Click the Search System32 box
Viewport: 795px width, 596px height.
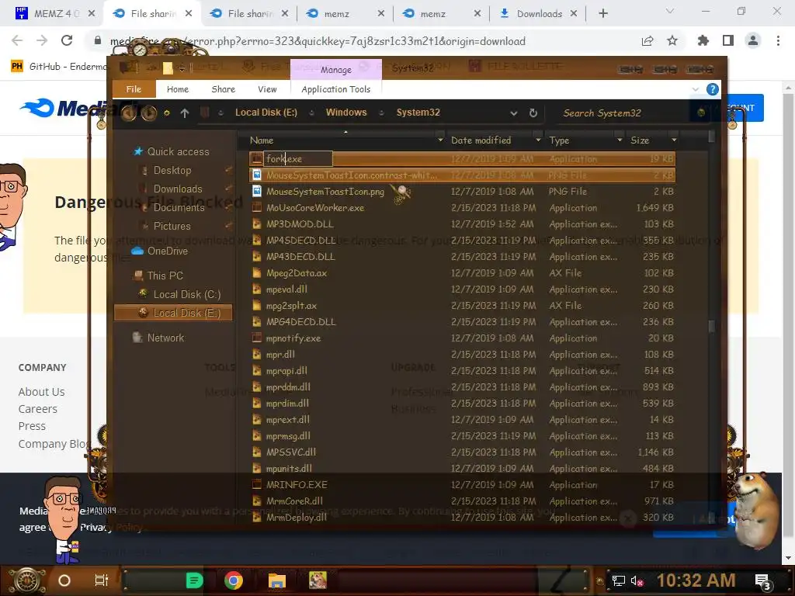pyautogui.click(x=623, y=113)
